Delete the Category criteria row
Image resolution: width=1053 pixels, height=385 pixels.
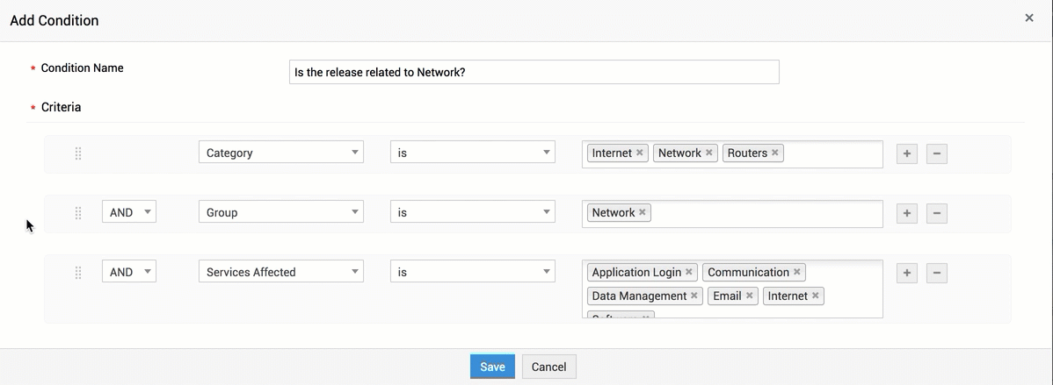coord(937,153)
